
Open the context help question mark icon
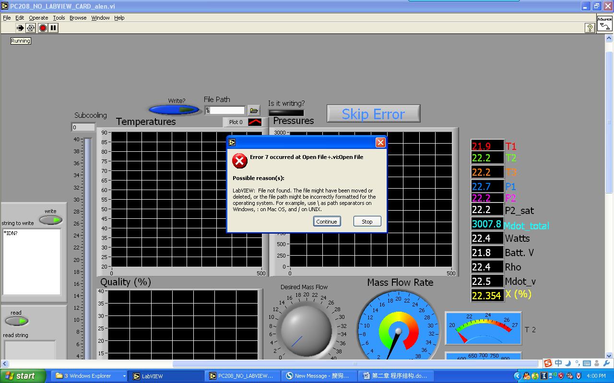(x=590, y=28)
